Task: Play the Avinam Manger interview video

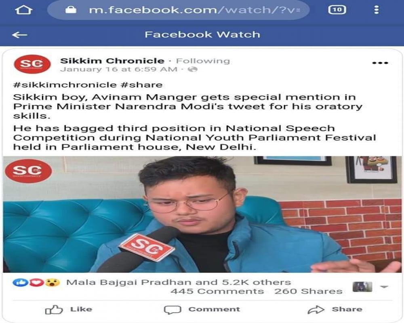Action: 202,214
